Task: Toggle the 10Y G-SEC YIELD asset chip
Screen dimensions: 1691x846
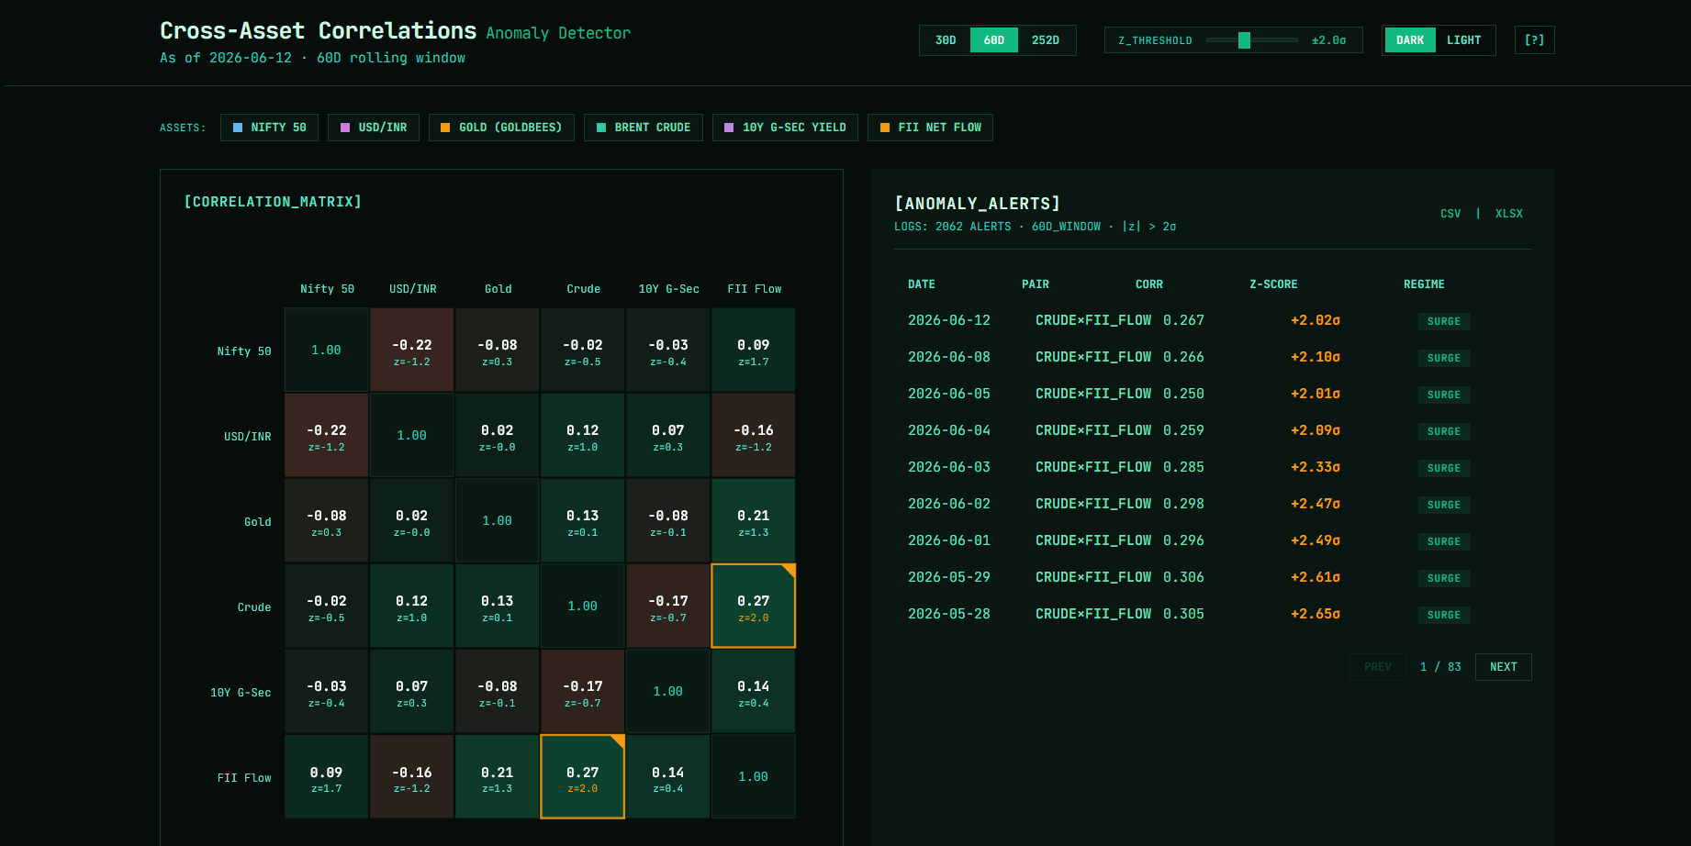Action: [x=785, y=128]
